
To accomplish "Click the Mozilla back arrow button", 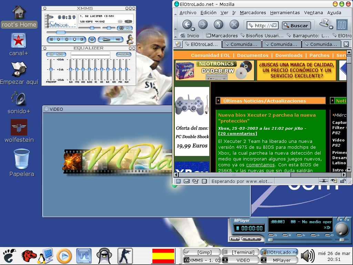I will tap(187, 24).
